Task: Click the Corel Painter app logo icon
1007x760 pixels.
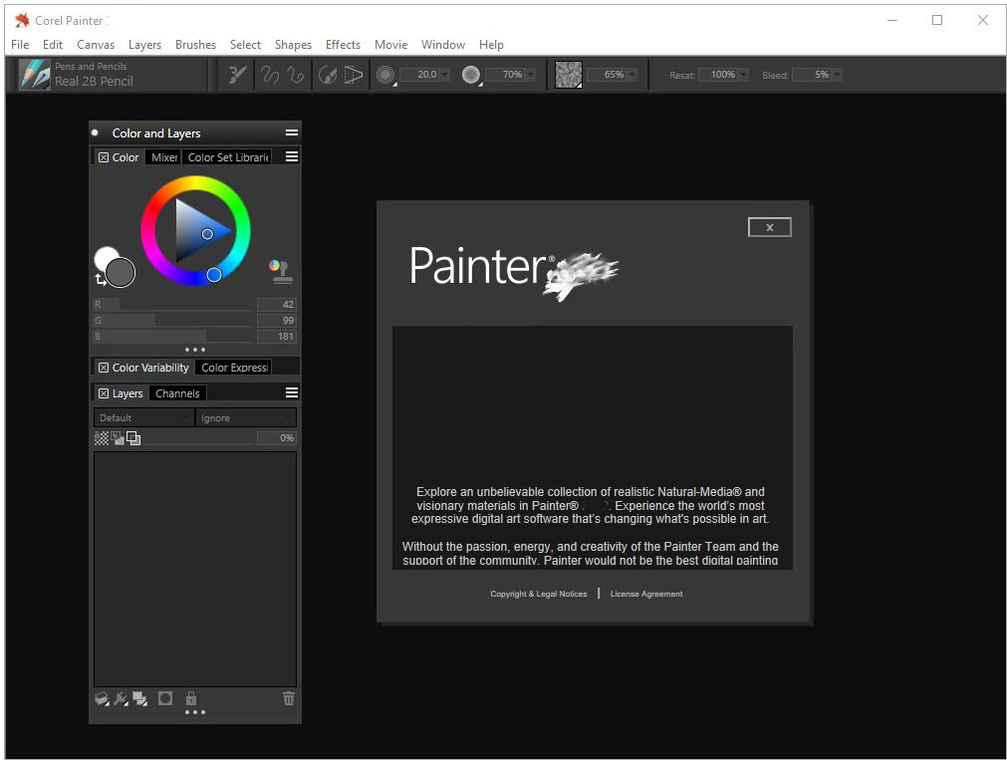Action: coord(22,20)
